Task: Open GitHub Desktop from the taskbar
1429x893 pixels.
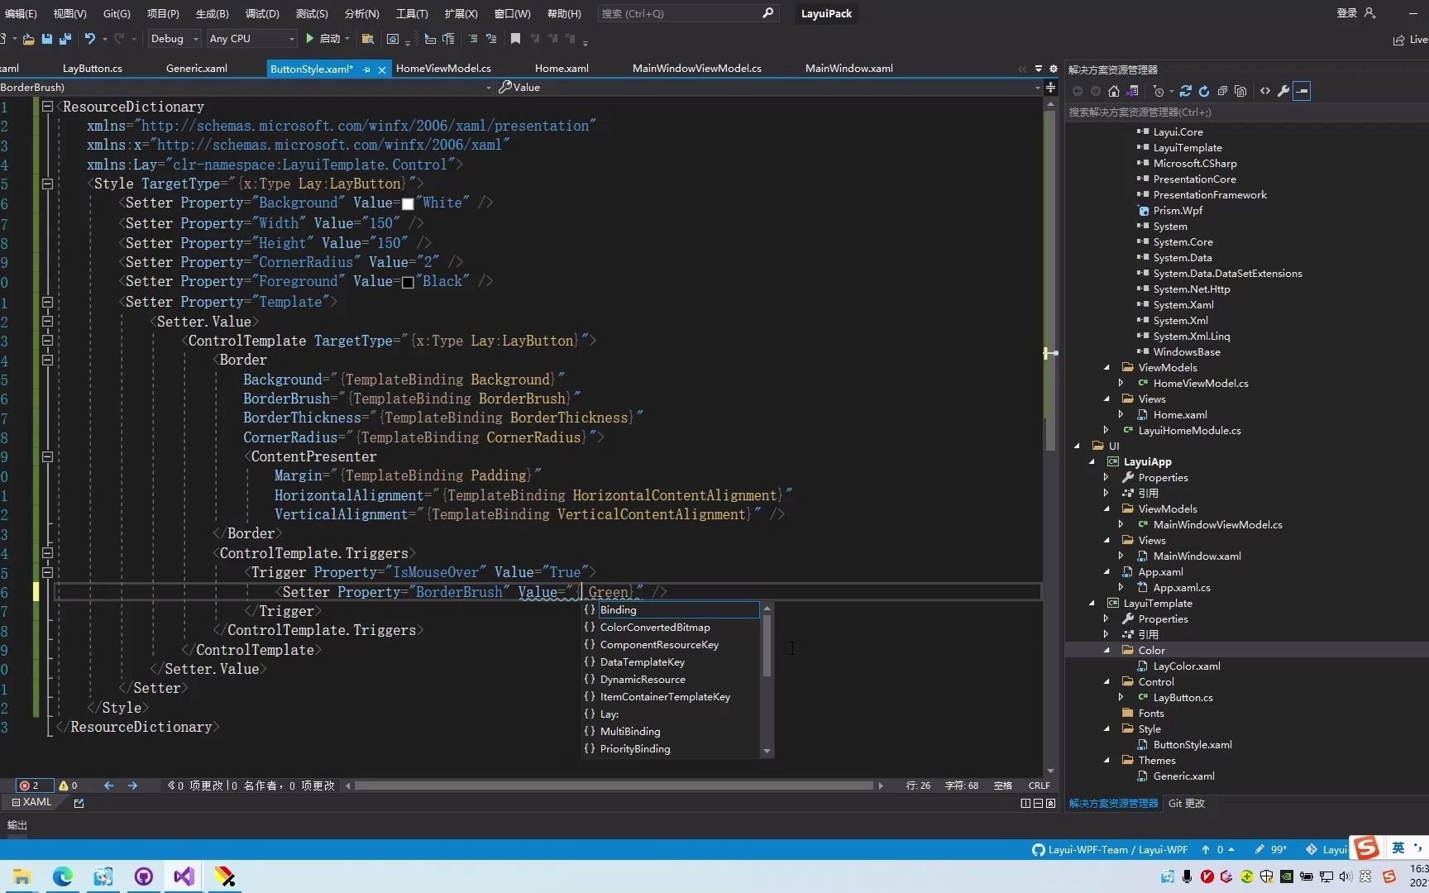Action: click(x=144, y=876)
